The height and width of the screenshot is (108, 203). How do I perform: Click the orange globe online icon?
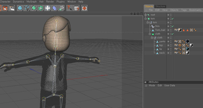[84, 8]
